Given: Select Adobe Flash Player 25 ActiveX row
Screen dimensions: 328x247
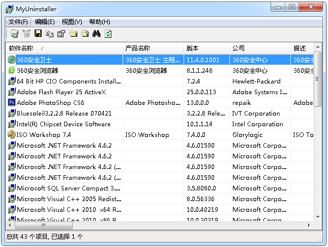Looking at the screenshot, I should 160,92.
